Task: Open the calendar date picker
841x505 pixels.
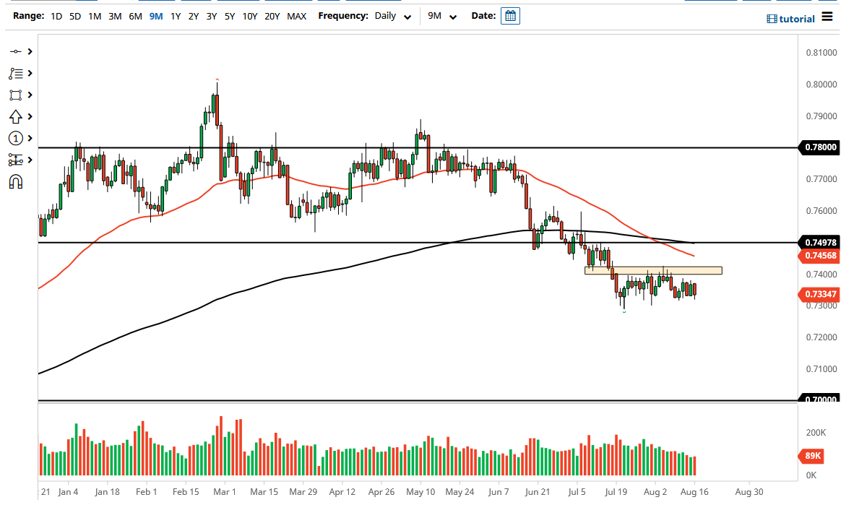Action: [510, 15]
